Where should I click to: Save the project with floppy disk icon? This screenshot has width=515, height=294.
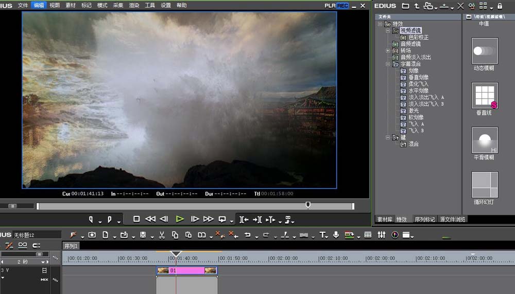[143, 235]
